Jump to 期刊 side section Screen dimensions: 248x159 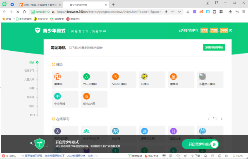pos(32,115)
